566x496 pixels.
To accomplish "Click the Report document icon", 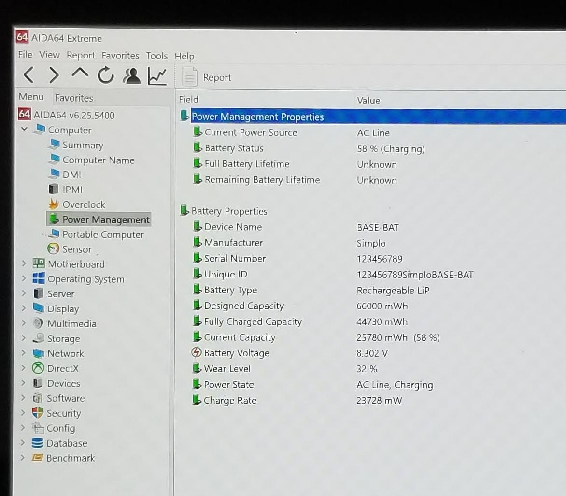I will [190, 77].
